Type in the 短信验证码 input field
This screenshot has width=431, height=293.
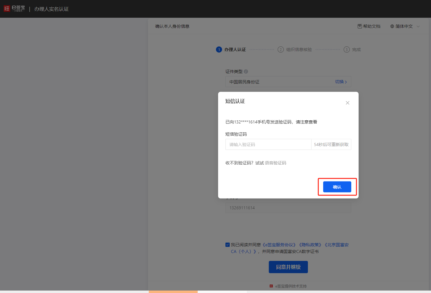click(268, 145)
